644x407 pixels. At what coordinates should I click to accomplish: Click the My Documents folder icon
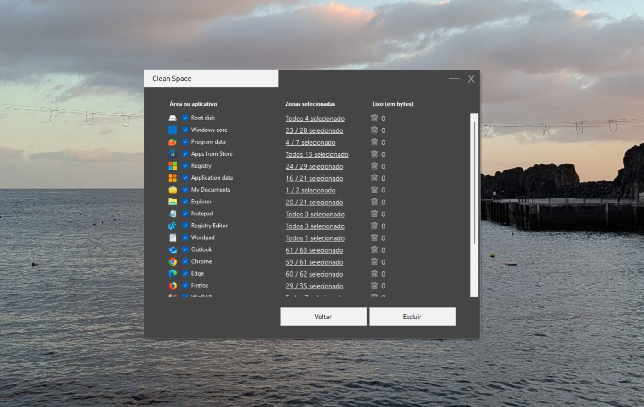click(x=172, y=190)
